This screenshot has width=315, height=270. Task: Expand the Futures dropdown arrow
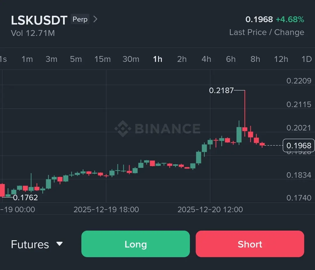tap(60, 244)
